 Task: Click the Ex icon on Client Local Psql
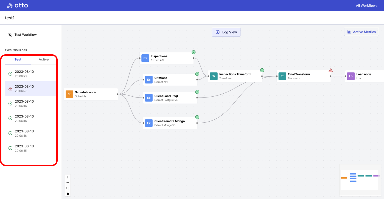point(149,98)
